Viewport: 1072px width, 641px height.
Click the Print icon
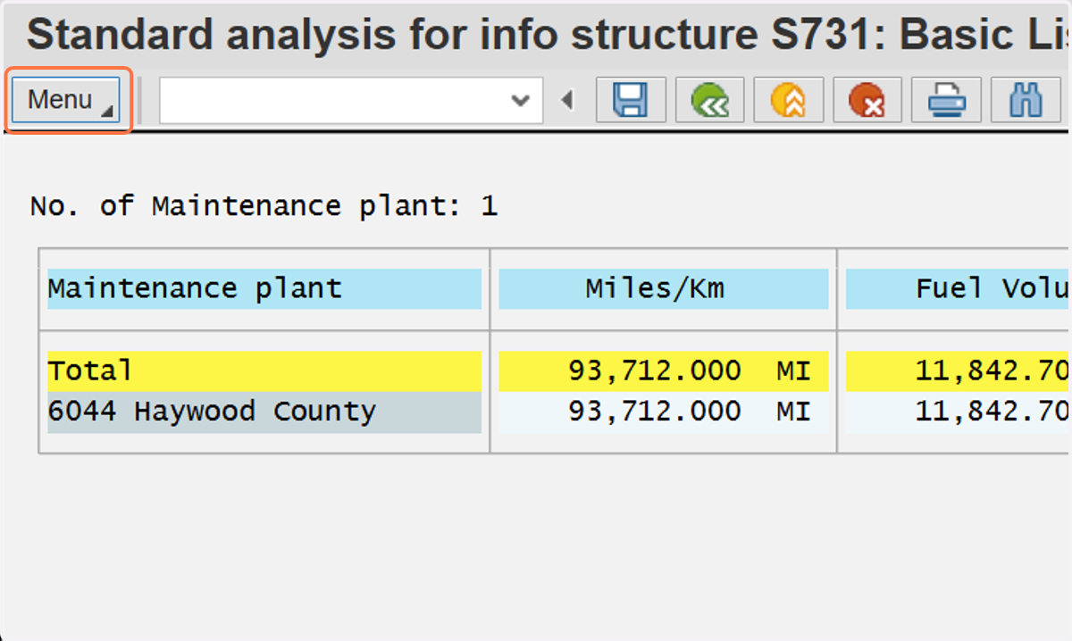[x=946, y=100]
